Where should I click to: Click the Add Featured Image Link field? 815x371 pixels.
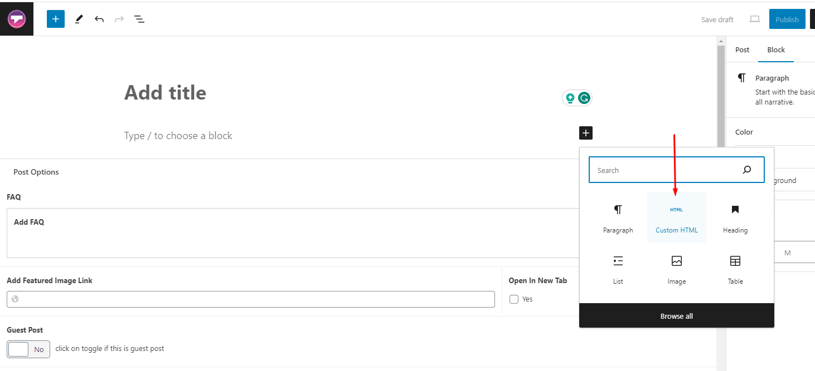pos(250,299)
